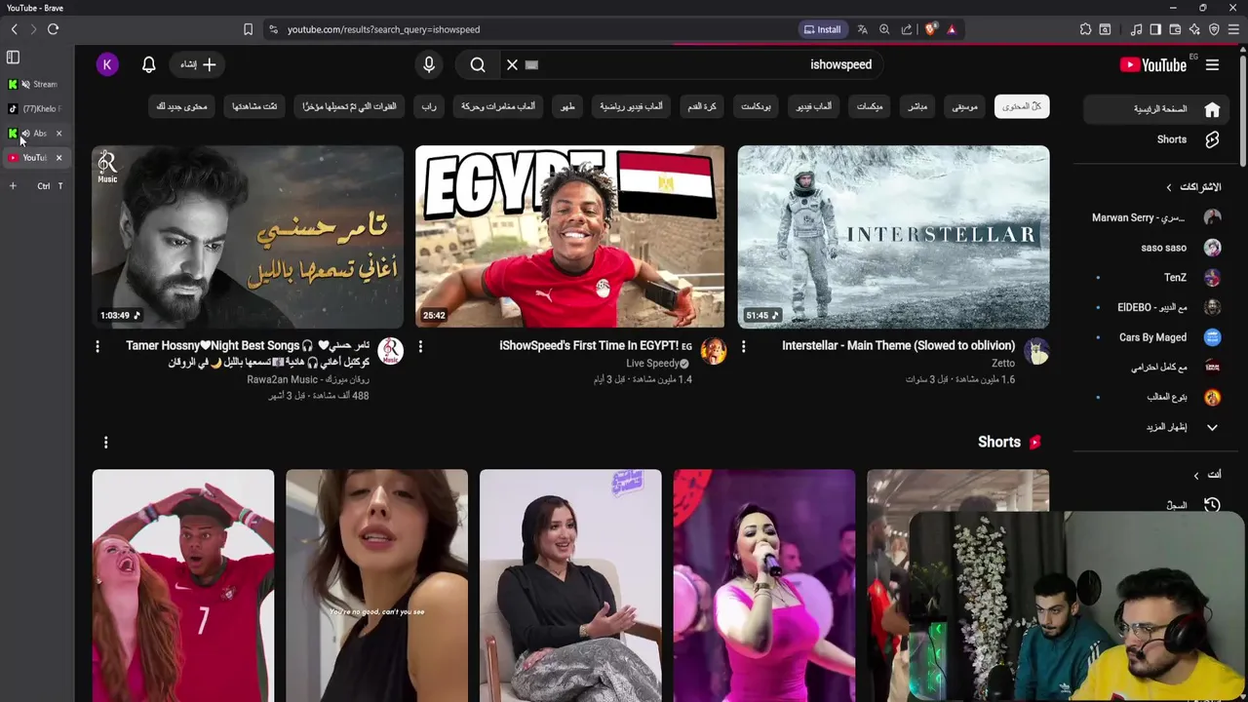This screenshot has height=702, width=1248.
Task: Clear the search query with the X
Action: (x=512, y=64)
